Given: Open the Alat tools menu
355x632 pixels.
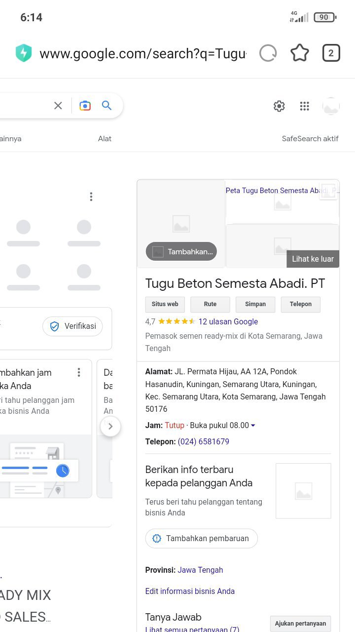Looking at the screenshot, I should click(105, 139).
